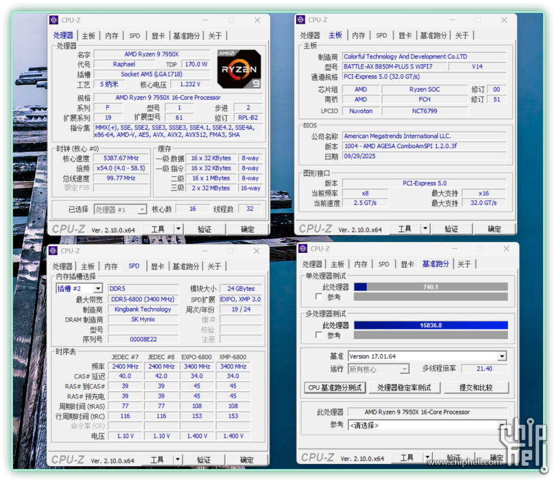
Task: Click the CPU-Z icon on the motherboard window
Action: coord(301,19)
